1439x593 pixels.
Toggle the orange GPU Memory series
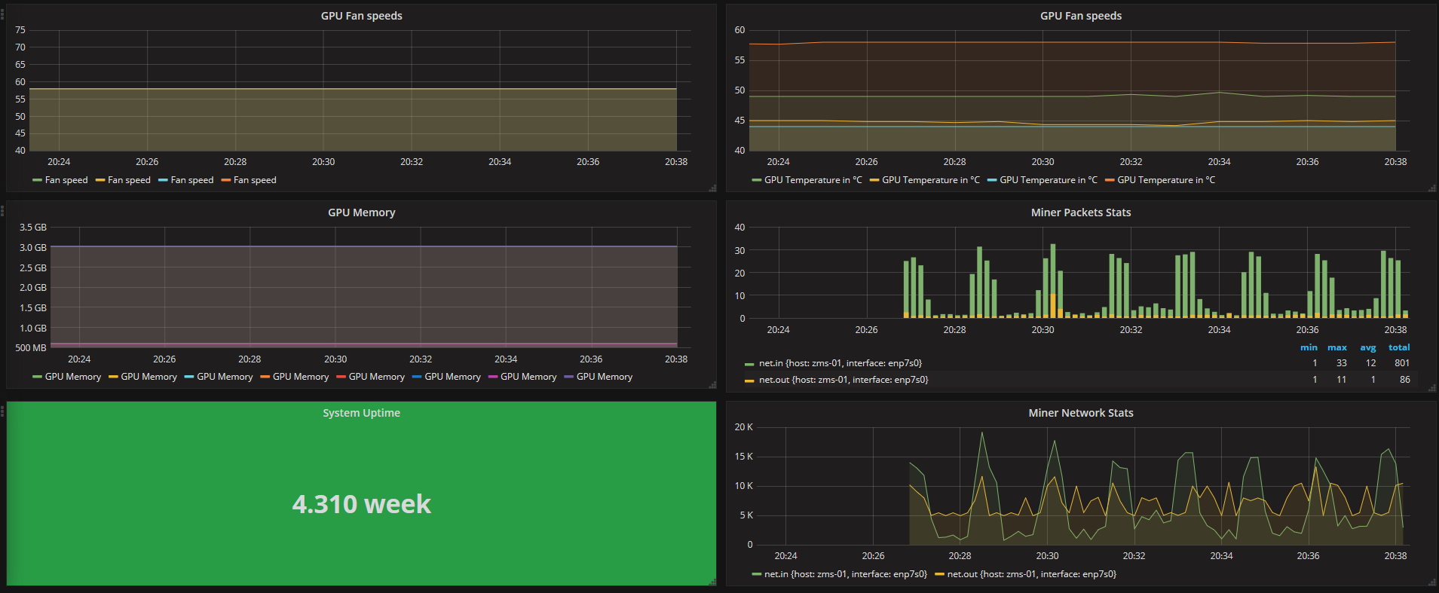point(301,377)
